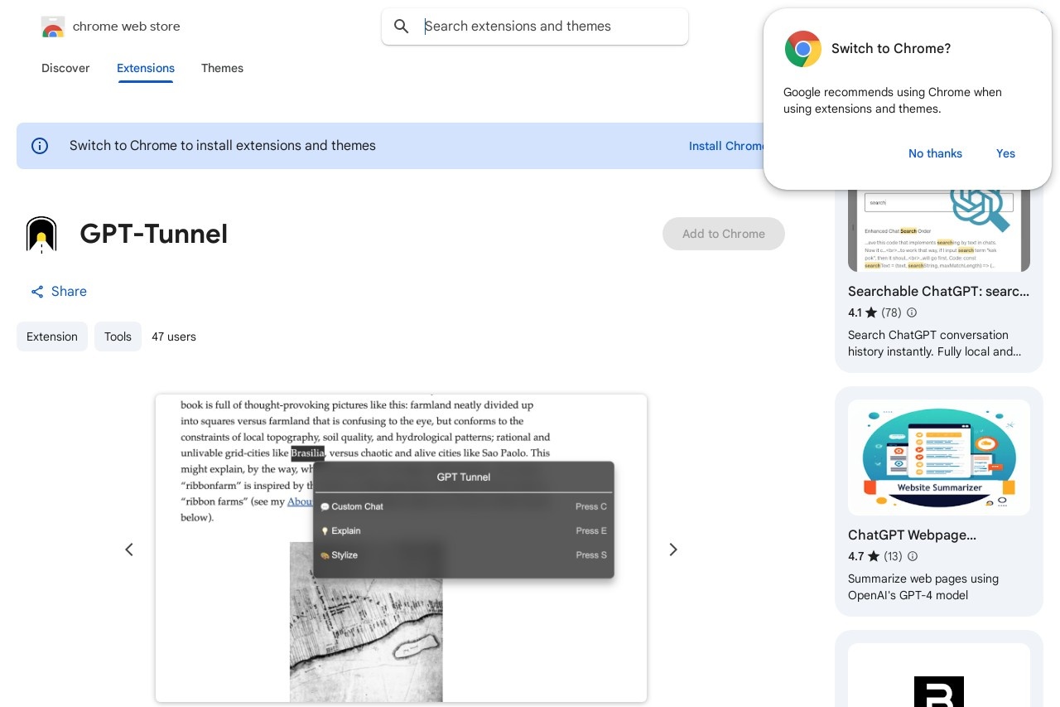This screenshot has height=707, width=1060.
Task: Click the Share link
Action: pyautogui.click(x=59, y=292)
